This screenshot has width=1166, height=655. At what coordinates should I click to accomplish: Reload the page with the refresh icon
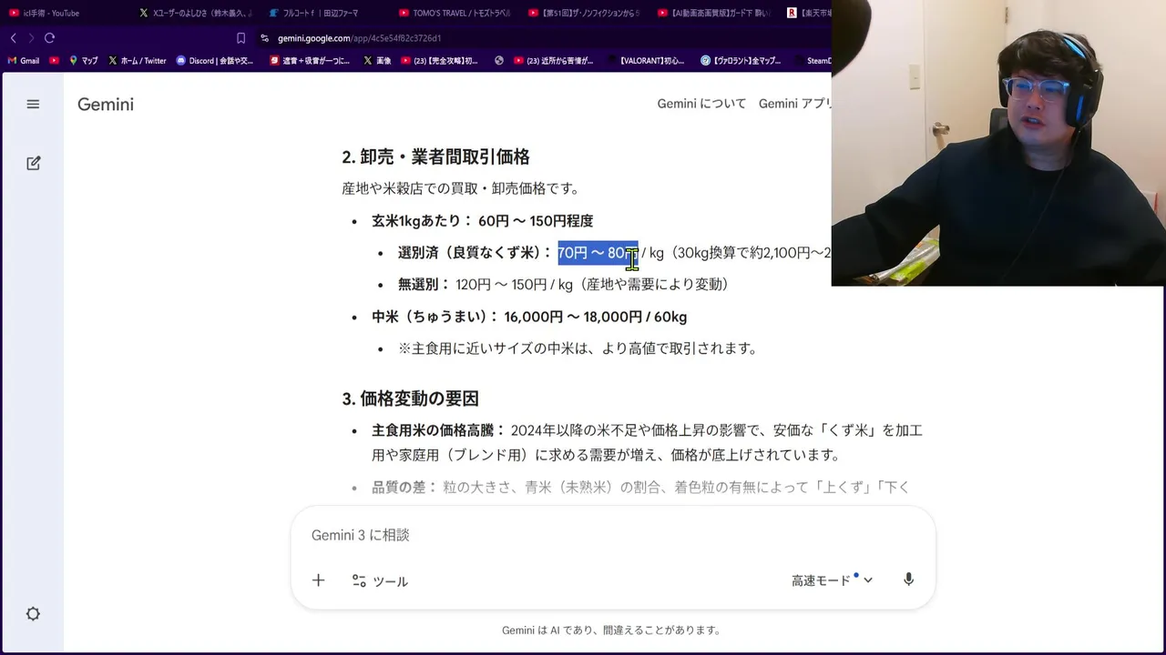point(49,38)
